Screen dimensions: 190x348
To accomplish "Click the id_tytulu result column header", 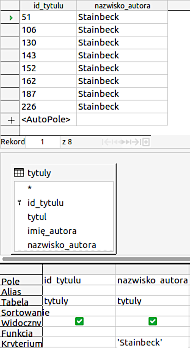I will (48, 5).
